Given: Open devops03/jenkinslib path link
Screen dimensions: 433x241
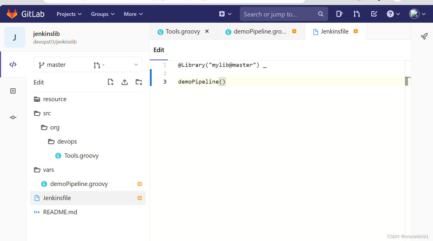Looking at the screenshot, I should 55,42.
